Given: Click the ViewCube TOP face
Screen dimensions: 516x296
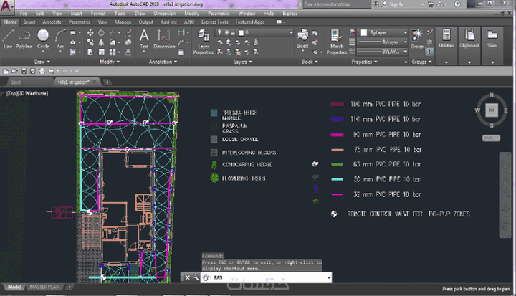Looking at the screenshot, I should [492, 110].
